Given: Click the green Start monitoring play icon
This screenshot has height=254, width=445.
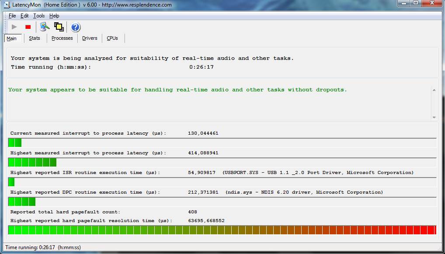Looking at the screenshot, I should (14, 27).
